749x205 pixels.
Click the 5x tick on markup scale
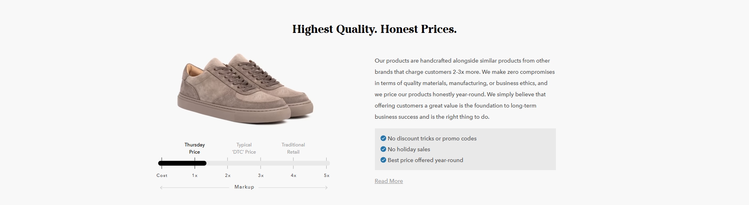point(327,175)
